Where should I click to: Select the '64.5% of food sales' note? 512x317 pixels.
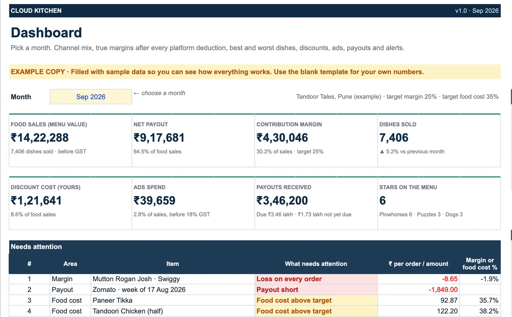[157, 151]
